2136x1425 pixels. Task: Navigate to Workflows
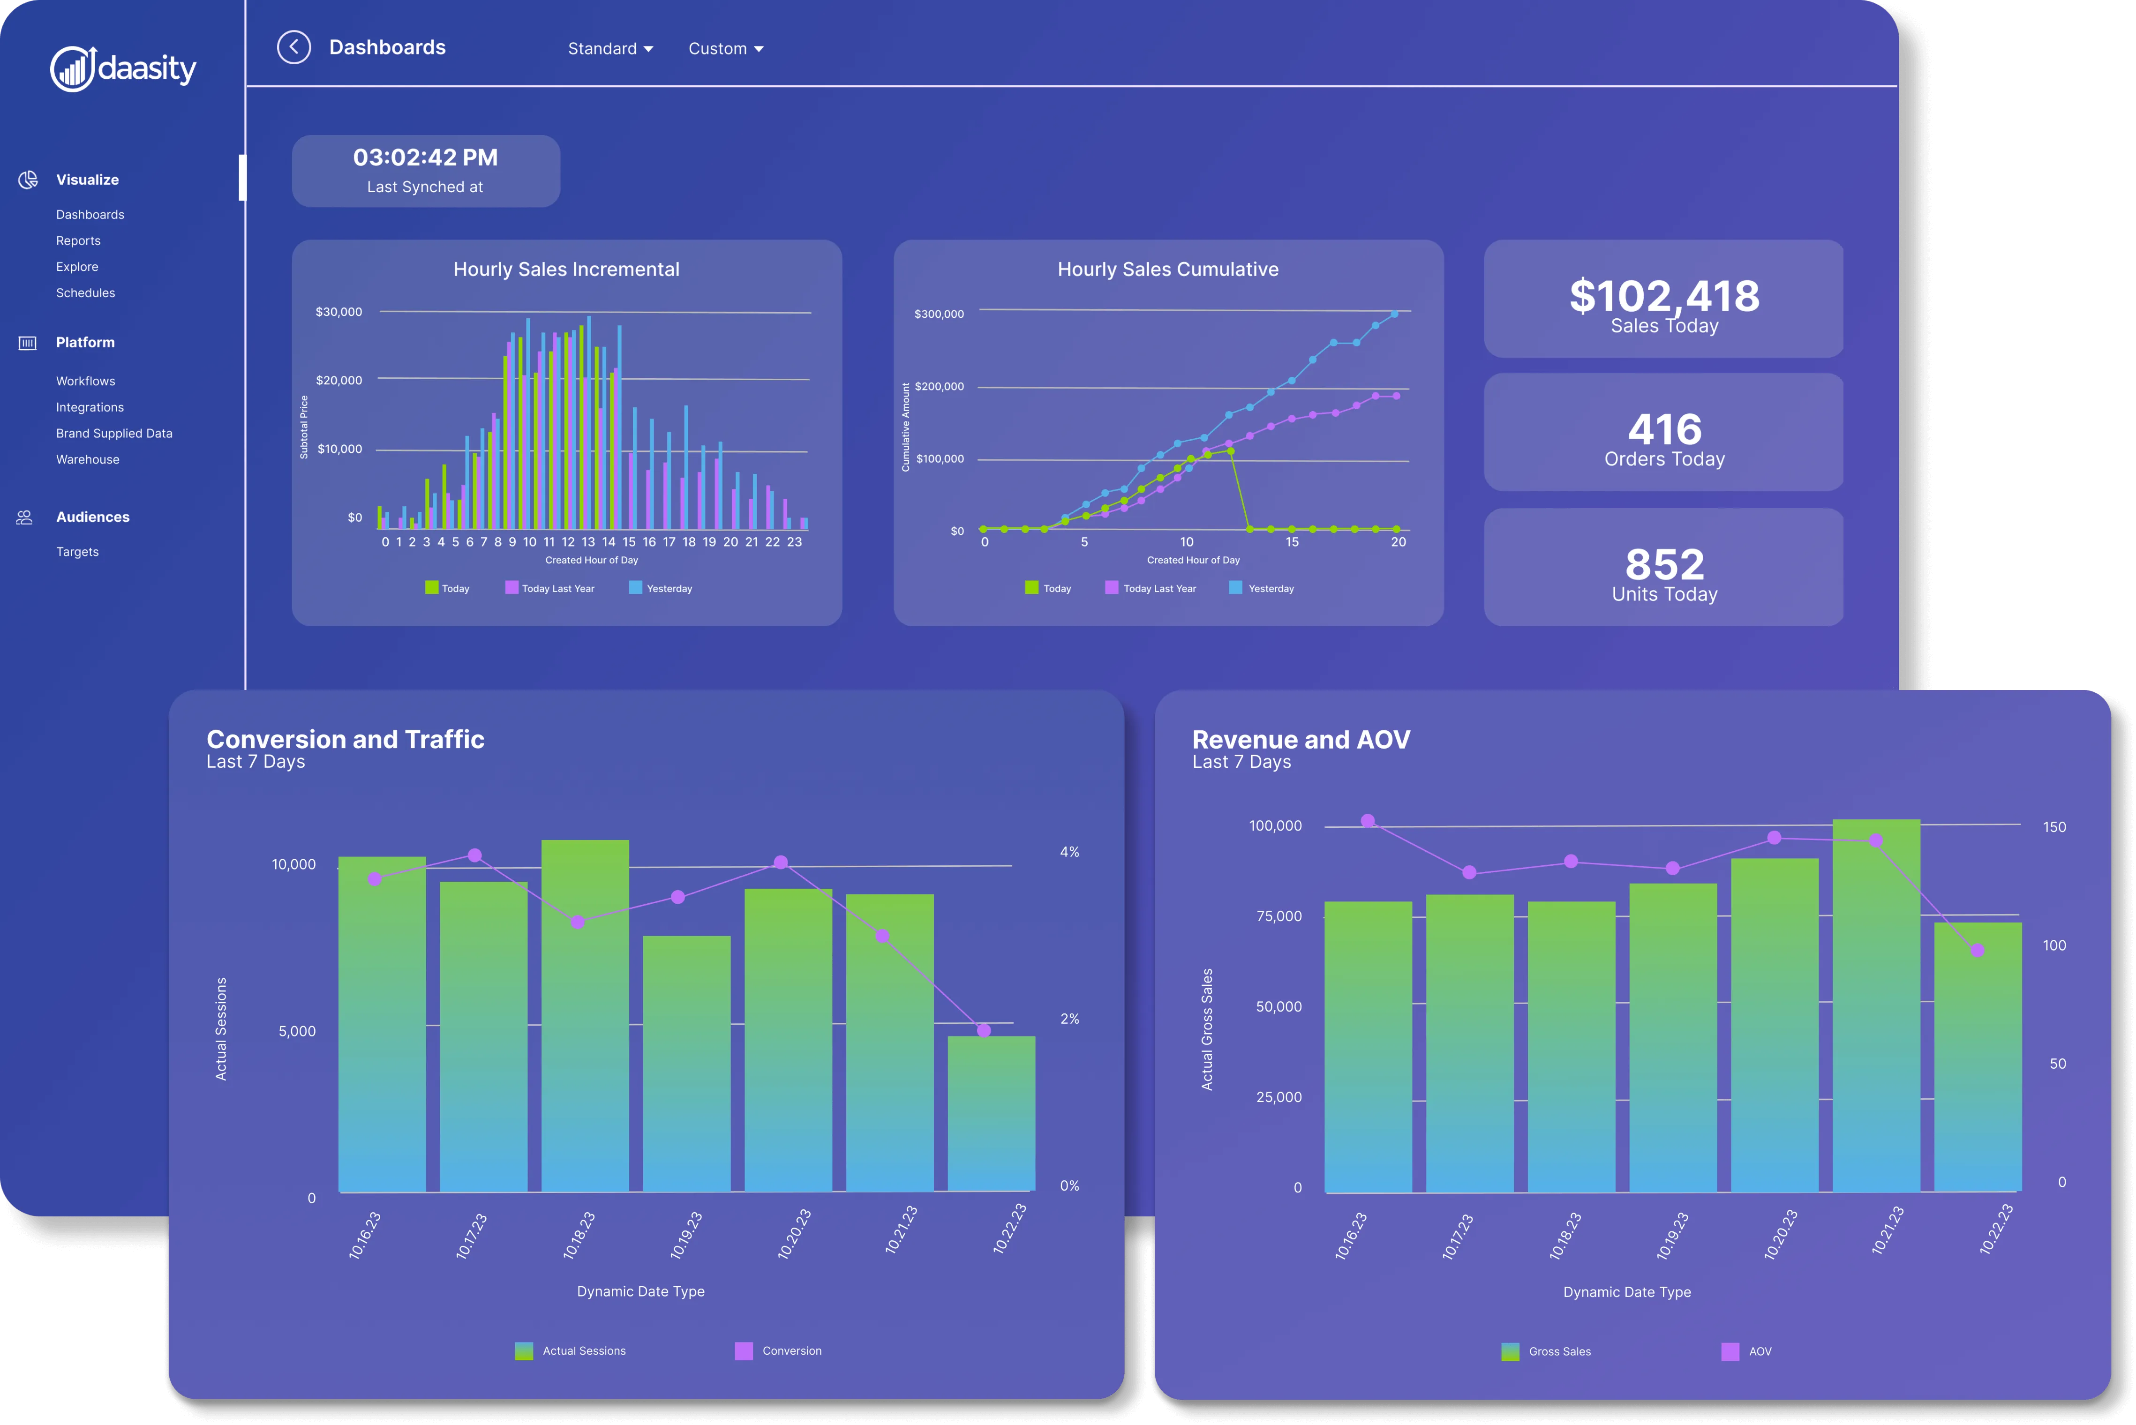(85, 381)
